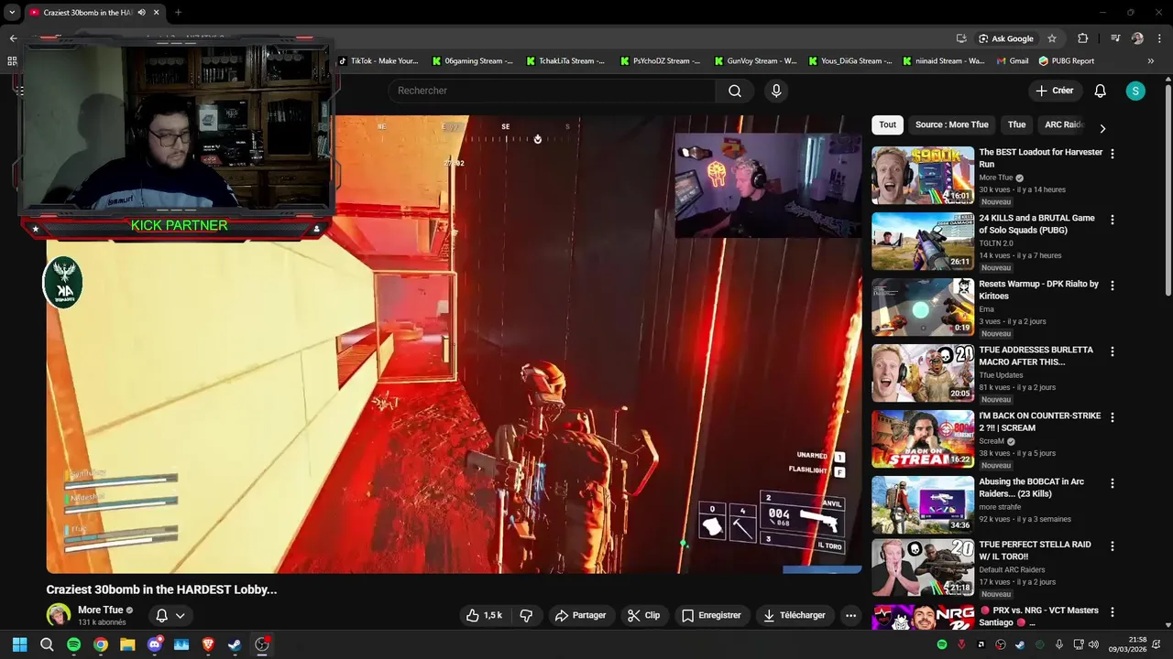Open thumbnail of 'The BEST Loadout for Harvester Run'
Viewport: 1173px width, 659px height.
(x=923, y=175)
